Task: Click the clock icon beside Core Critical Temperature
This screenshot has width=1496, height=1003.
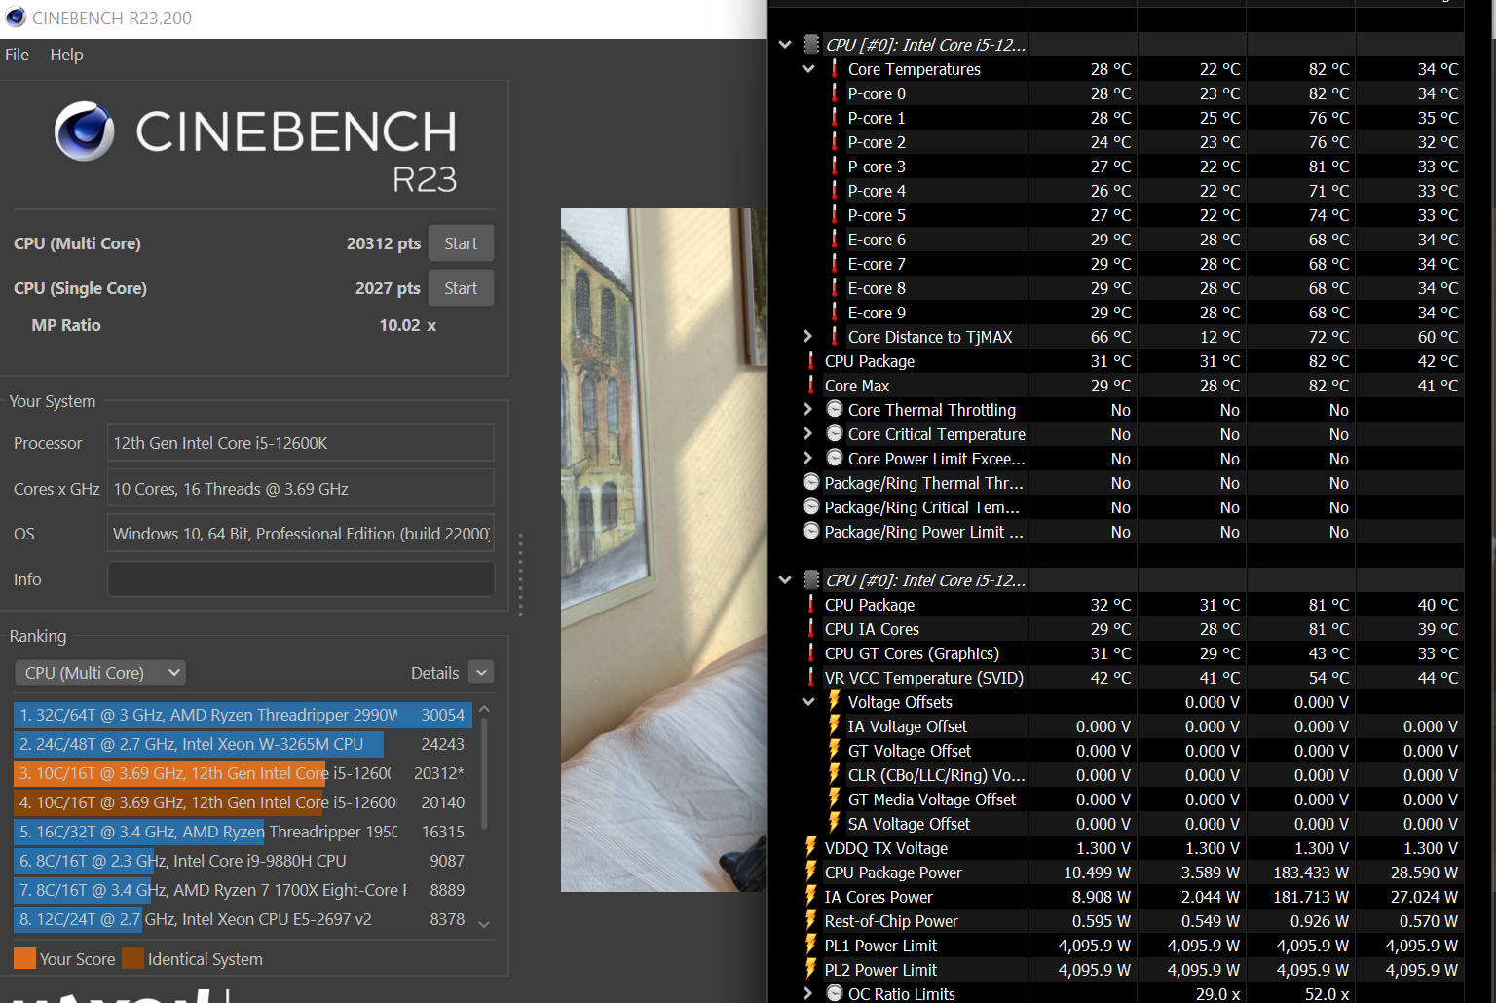Action: (835, 434)
